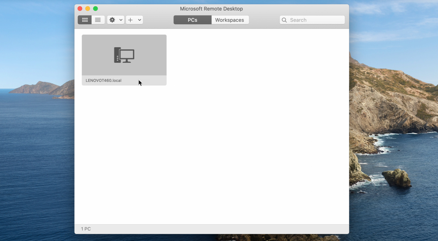The width and height of the screenshot is (438, 241).
Task: Click into the Search field
Action: 312,20
